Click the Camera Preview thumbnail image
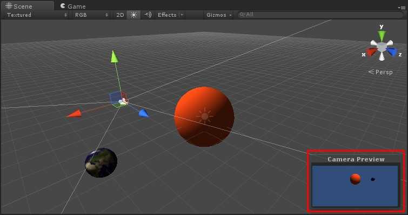 [355, 186]
